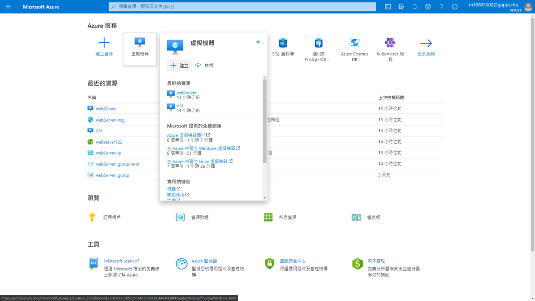Open webServer in recent resources list

106,109
